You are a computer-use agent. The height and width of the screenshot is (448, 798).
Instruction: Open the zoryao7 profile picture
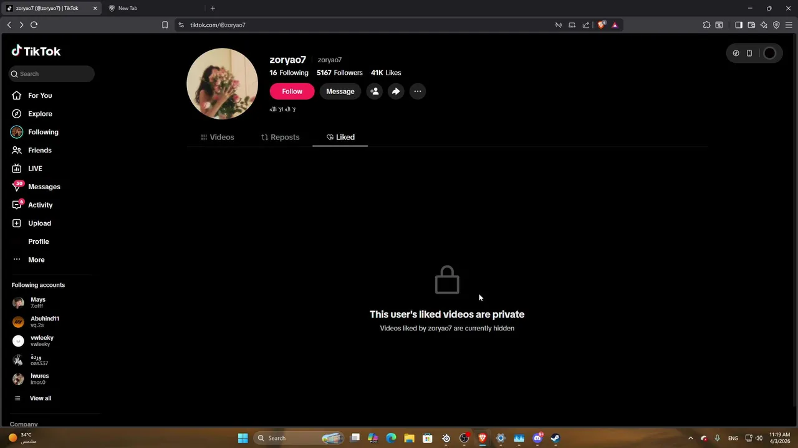(222, 83)
